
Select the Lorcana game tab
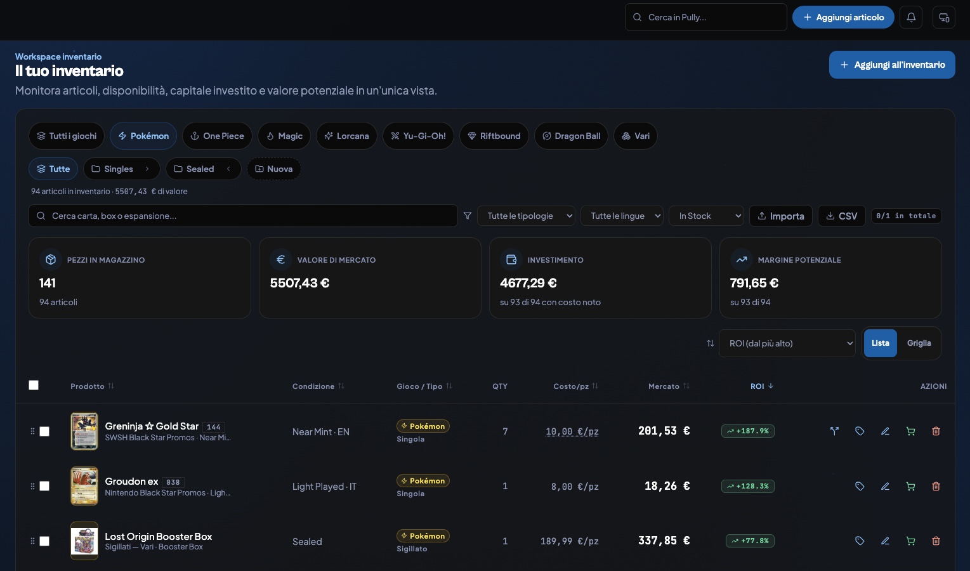(346, 136)
